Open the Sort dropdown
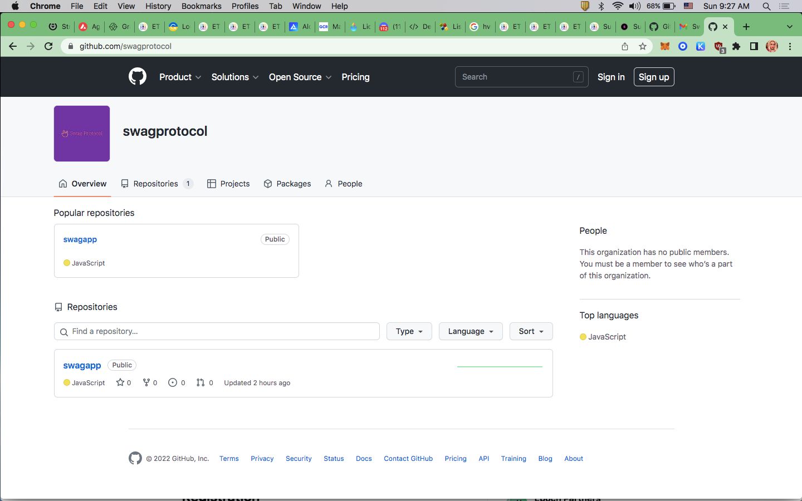802x501 pixels. (x=531, y=331)
